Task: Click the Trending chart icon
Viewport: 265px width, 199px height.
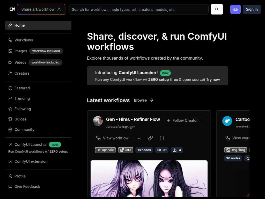Action: tap(10, 98)
